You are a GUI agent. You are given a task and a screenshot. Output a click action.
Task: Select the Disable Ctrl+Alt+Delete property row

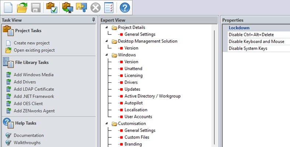(251, 35)
